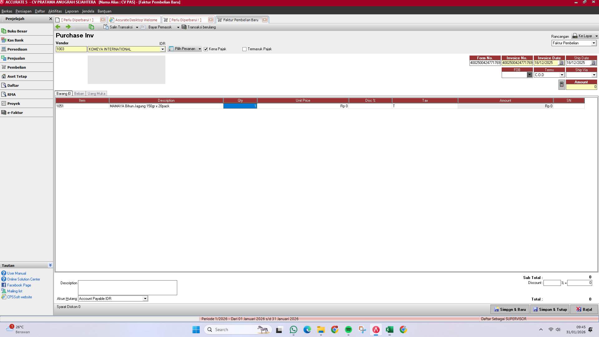Open the Buku Besar module

tap(17, 31)
